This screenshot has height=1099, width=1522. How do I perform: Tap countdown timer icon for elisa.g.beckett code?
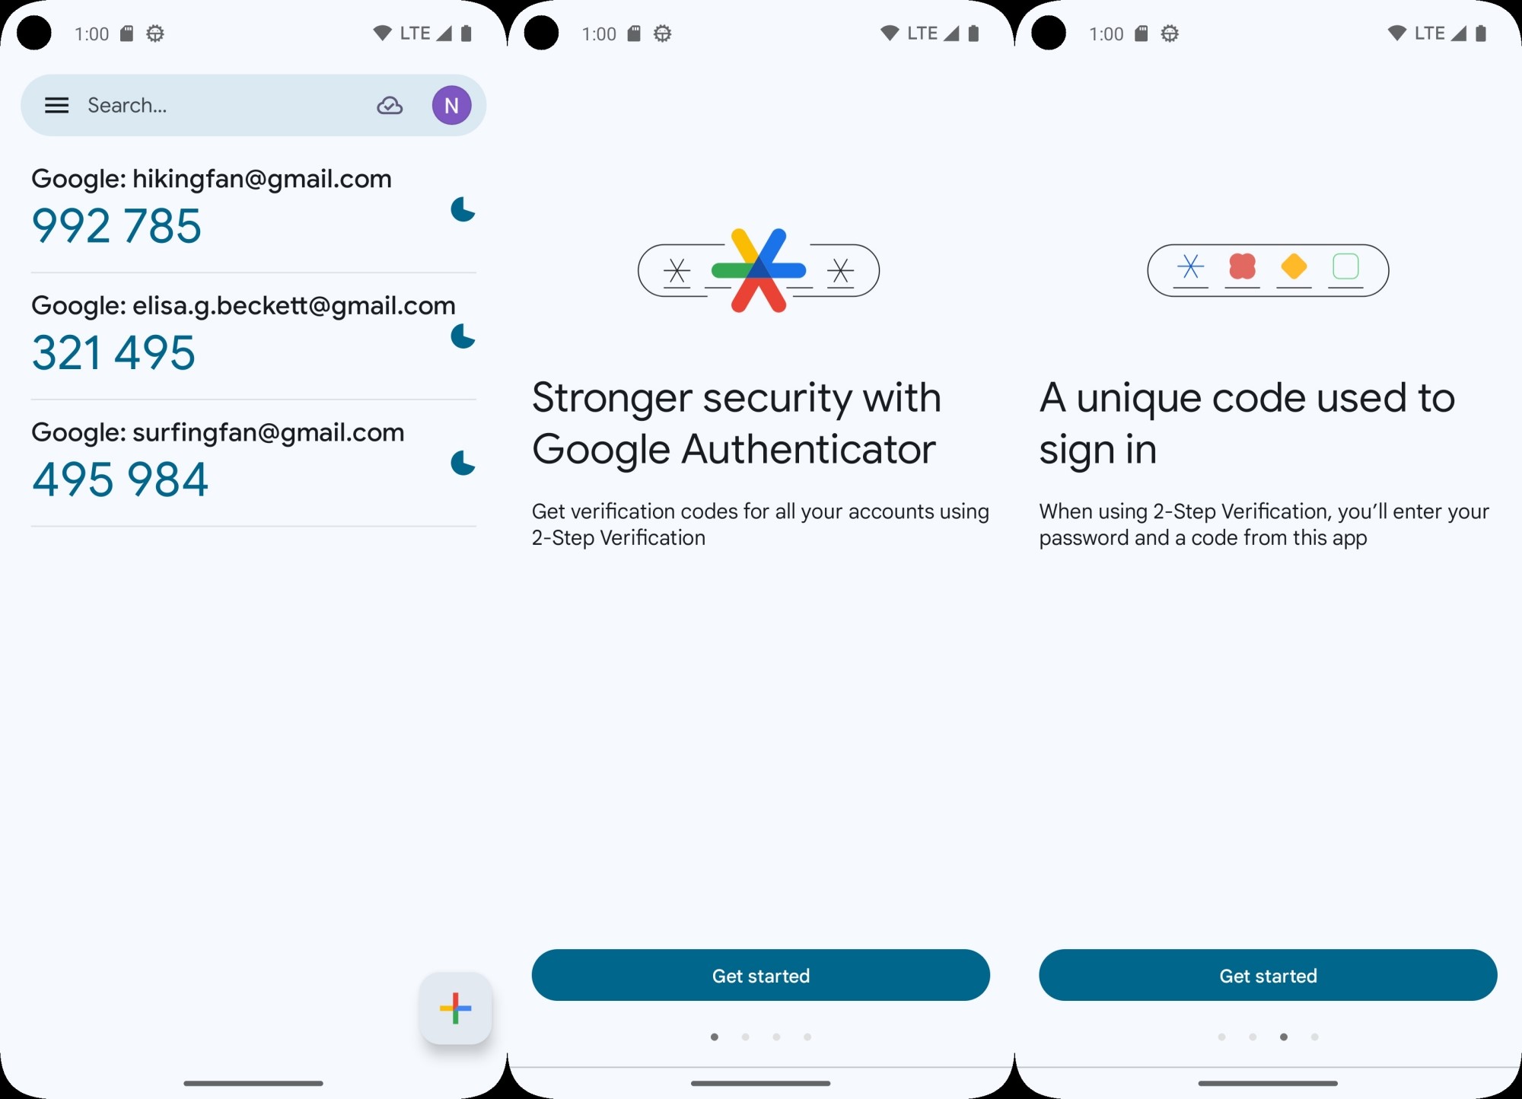coord(463,336)
